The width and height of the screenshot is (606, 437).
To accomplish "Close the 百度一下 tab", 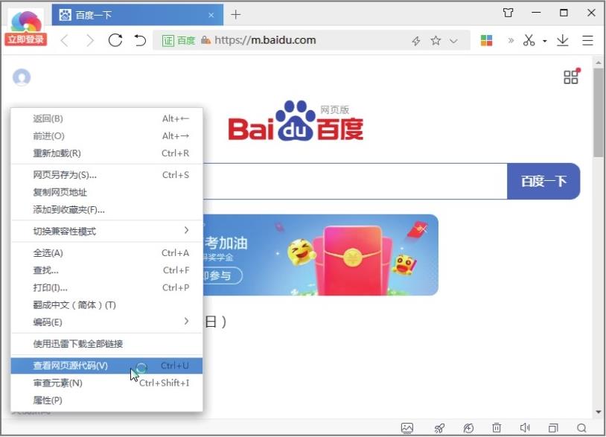I will pyautogui.click(x=211, y=15).
